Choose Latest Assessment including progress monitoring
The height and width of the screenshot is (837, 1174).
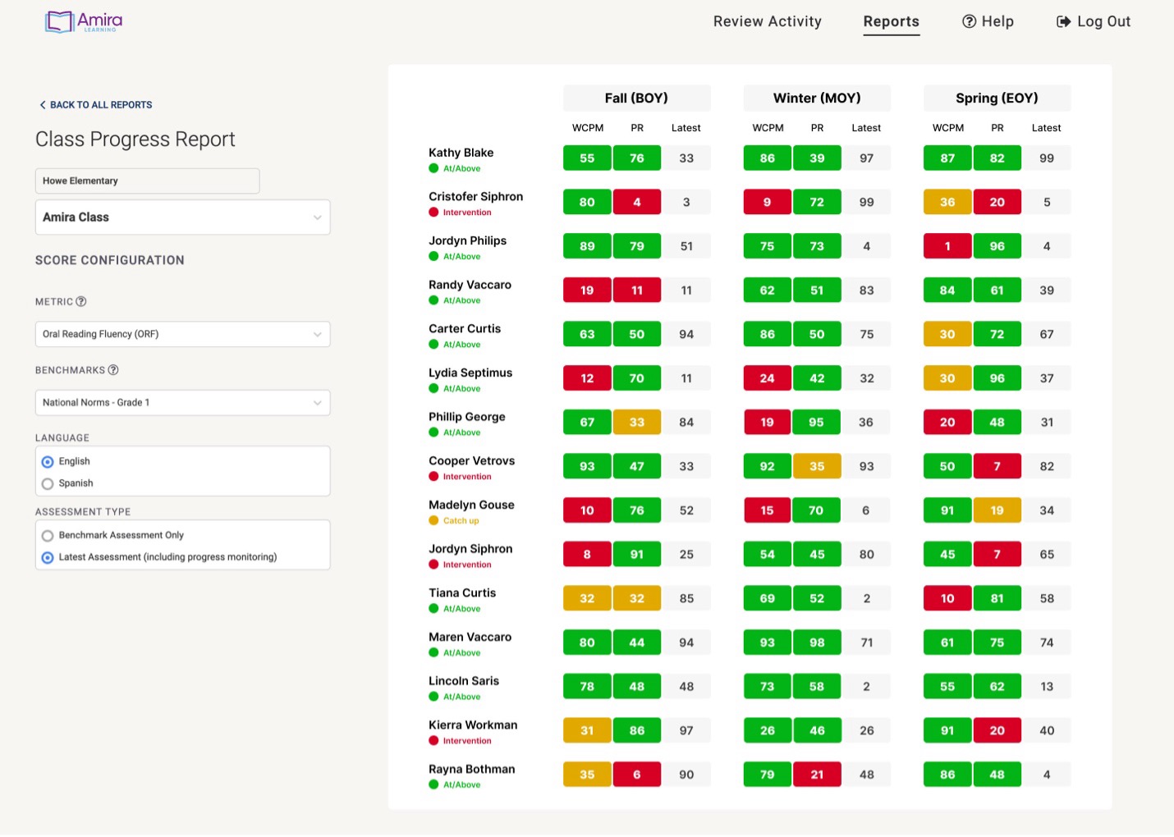pos(48,558)
